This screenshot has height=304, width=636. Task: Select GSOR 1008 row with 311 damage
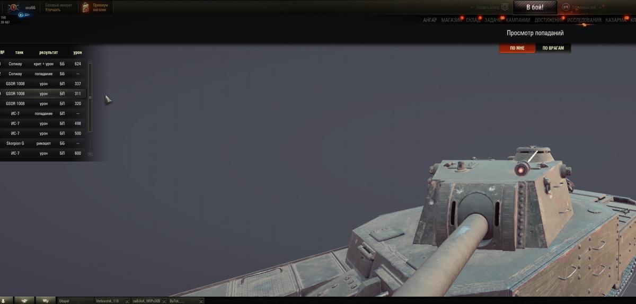click(x=42, y=93)
